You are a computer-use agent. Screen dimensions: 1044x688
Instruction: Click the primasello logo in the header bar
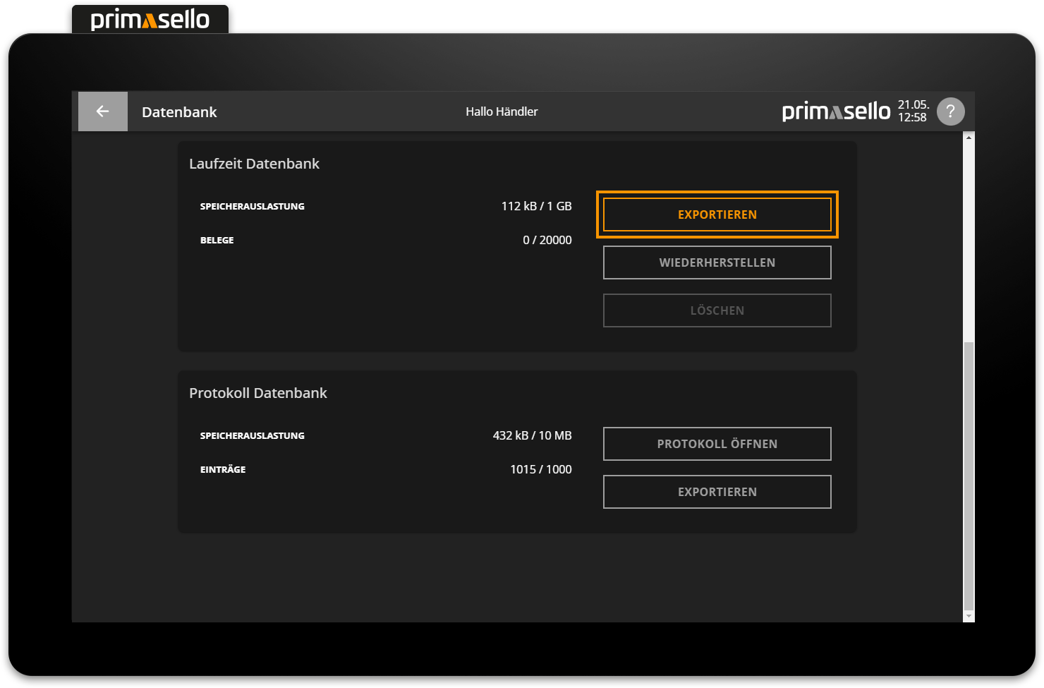(836, 111)
